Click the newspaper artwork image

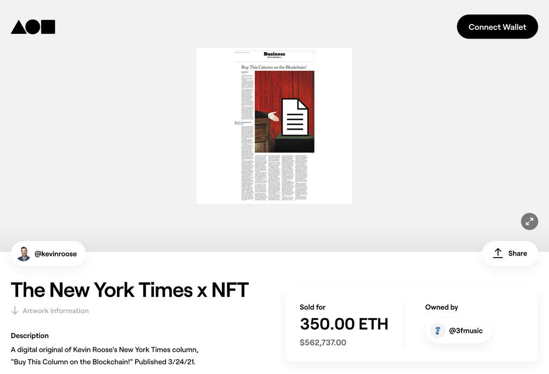pyautogui.click(x=274, y=125)
